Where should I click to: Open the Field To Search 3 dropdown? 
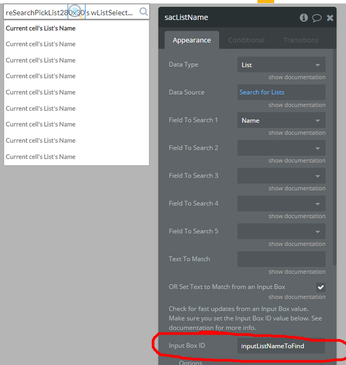tap(282, 176)
